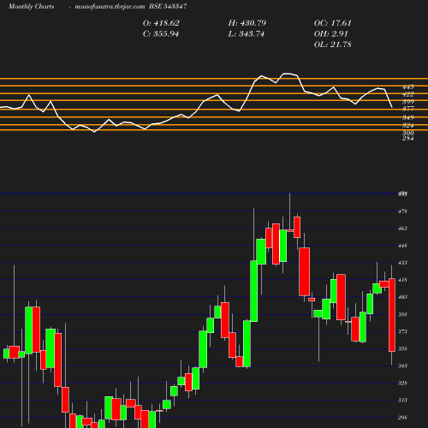Click the close value 'C: 355.94'
Image resolution: width=428 pixels, height=428 pixels.
point(161,34)
